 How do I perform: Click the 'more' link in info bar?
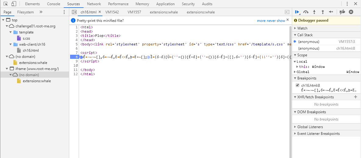click(261, 21)
